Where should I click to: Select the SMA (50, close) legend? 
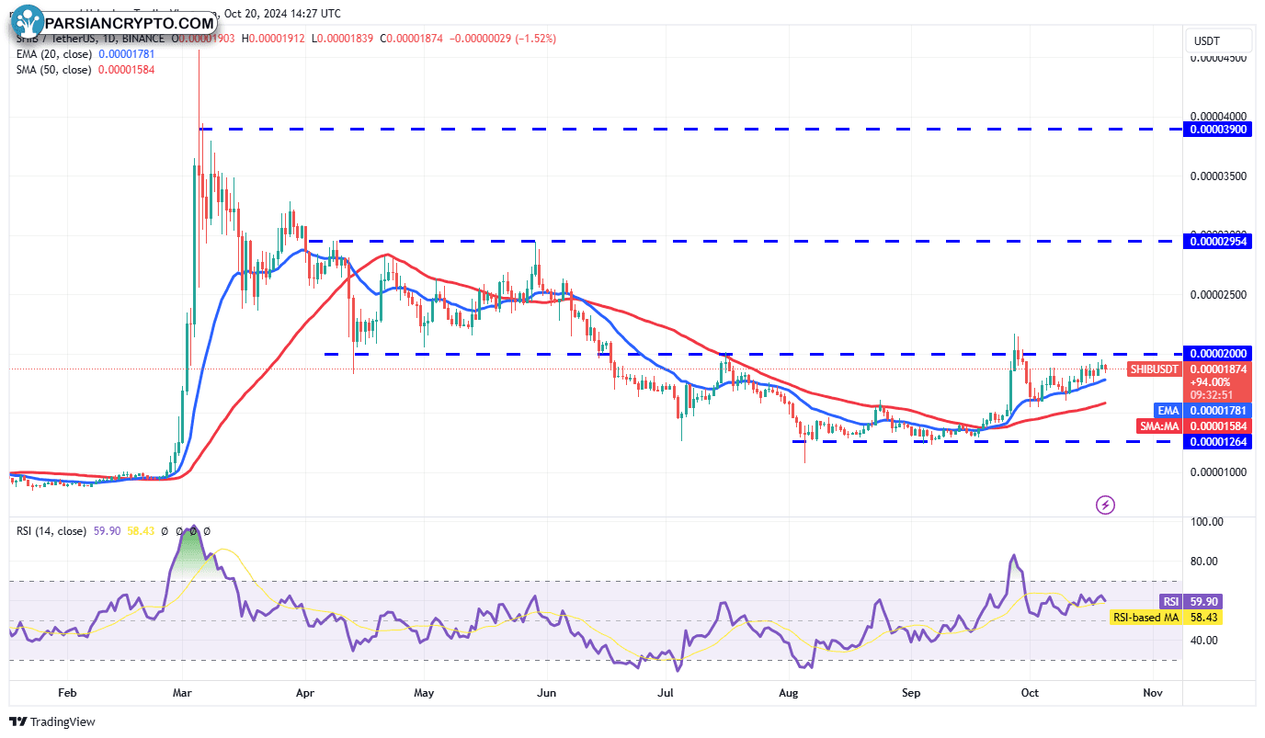tap(52, 70)
